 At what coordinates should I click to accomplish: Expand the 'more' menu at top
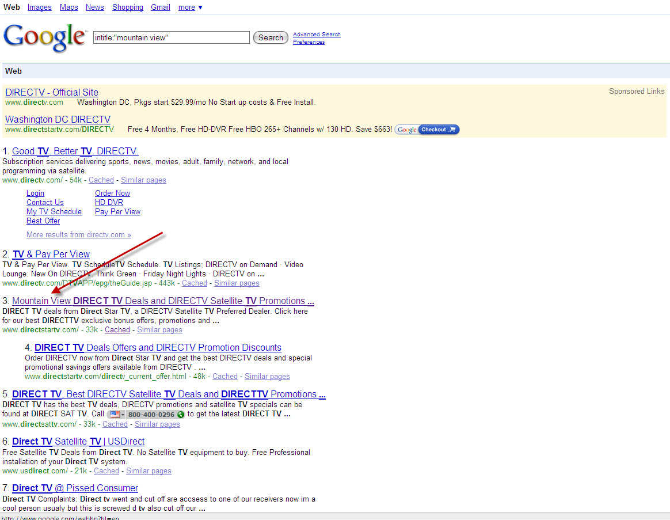tap(190, 7)
